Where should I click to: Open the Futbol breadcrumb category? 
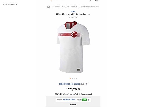tap(57, 7)
